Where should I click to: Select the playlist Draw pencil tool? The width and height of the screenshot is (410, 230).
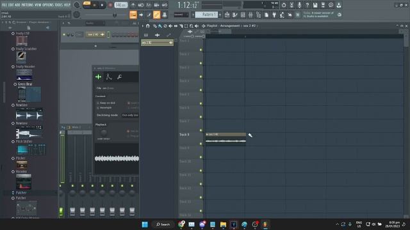point(155,26)
